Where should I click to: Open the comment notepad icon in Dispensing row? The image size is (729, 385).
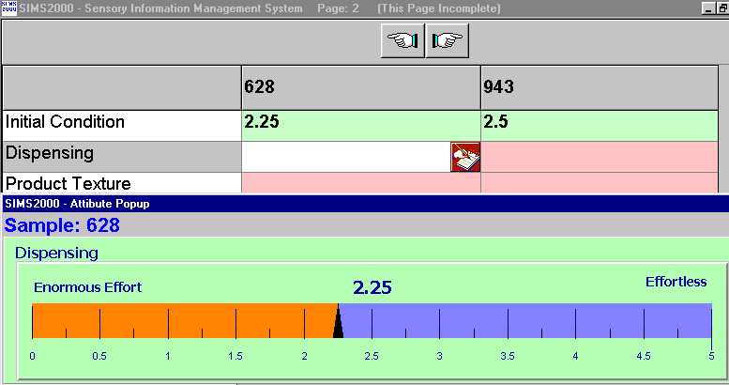pyautogui.click(x=464, y=157)
